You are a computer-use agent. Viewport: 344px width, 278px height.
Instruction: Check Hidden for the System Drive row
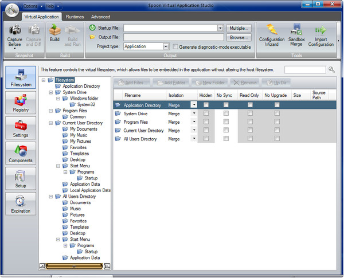point(206,113)
